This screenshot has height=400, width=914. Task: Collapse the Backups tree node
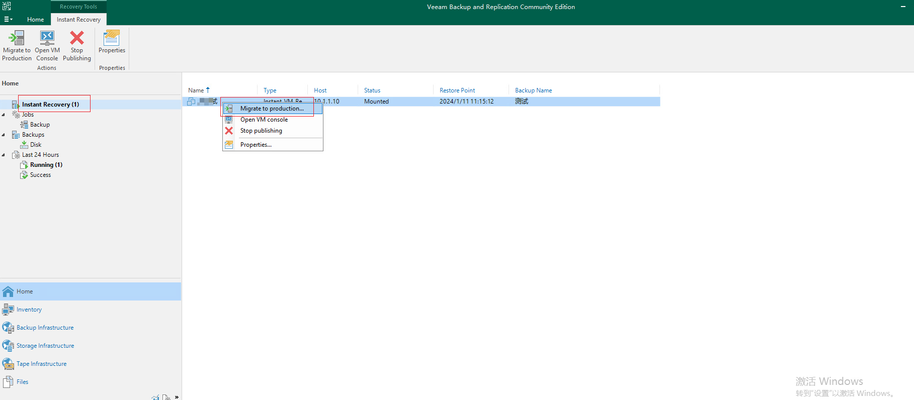point(4,135)
